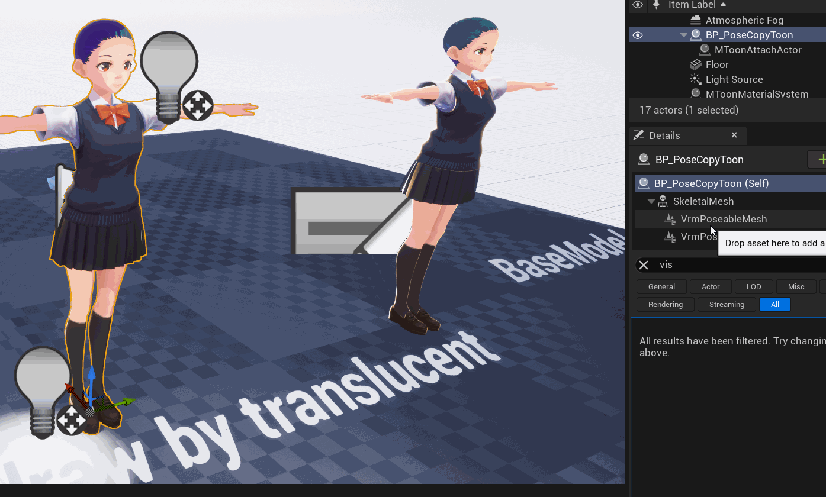
Task: Toggle the Misc category filter
Action: point(796,286)
